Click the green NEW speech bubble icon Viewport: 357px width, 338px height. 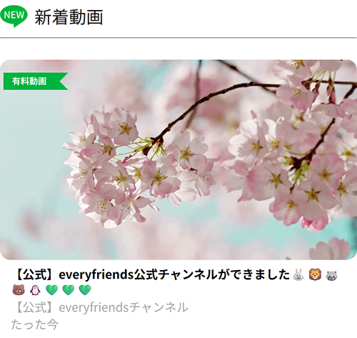(14, 16)
